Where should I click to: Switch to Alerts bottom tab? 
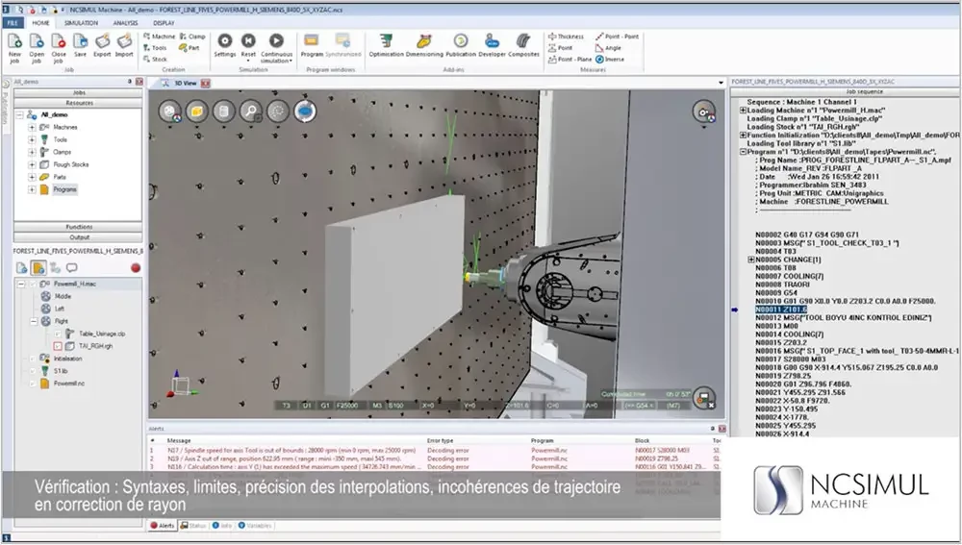click(163, 526)
